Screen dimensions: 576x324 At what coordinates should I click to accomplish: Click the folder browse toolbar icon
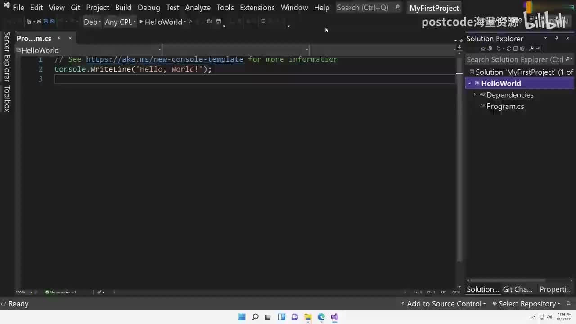[210, 22]
